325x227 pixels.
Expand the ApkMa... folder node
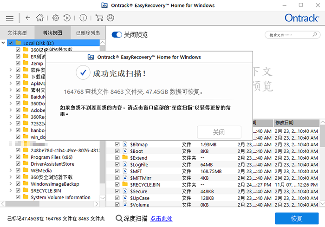(x=11, y=84)
